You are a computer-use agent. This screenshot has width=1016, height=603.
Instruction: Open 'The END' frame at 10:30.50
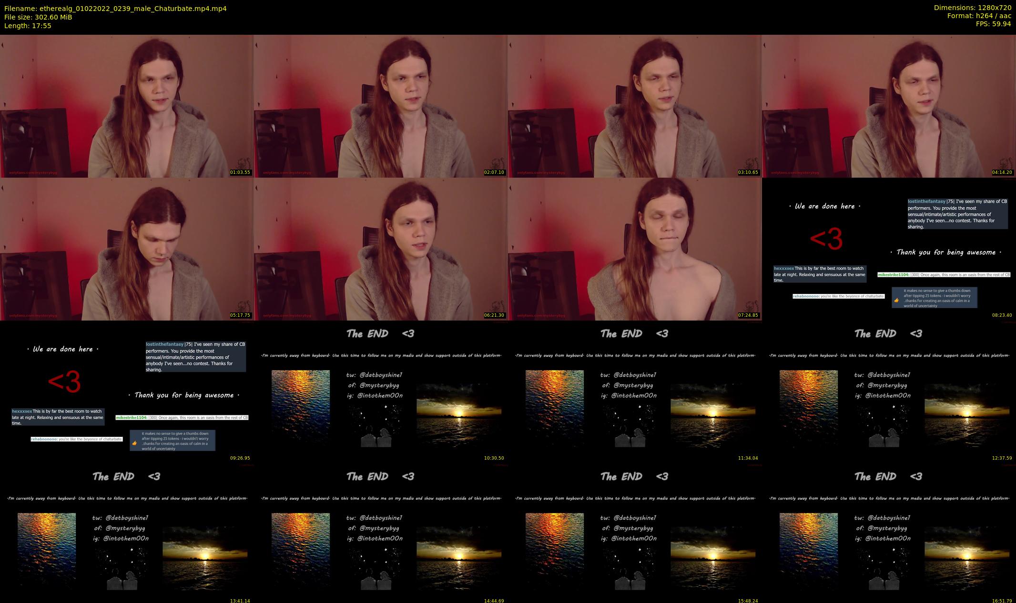point(380,392)
